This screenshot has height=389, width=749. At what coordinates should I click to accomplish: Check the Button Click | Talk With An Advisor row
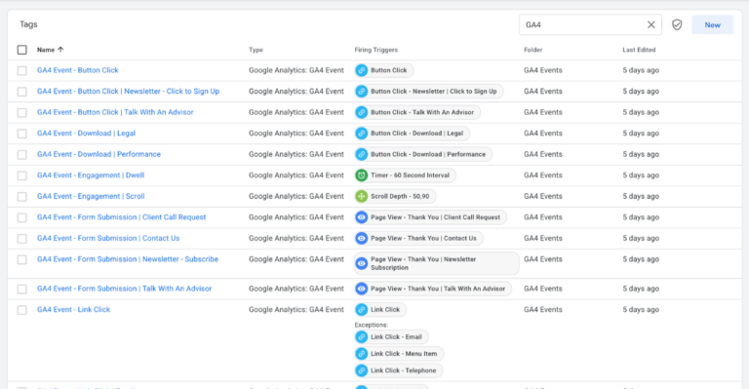pos(22,113)
